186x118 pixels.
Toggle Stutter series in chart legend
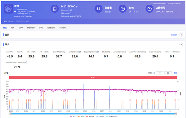pos(100,116)
